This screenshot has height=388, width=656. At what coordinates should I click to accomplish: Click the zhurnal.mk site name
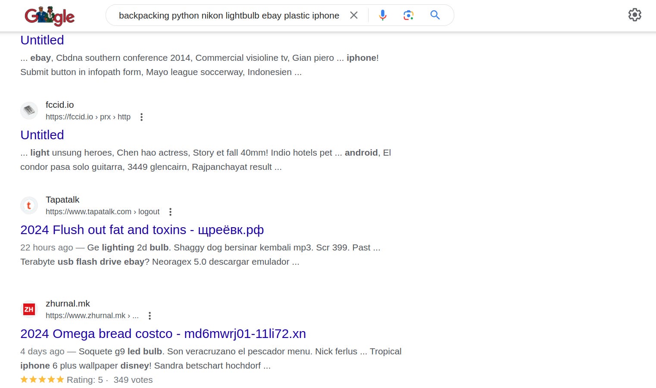68,304
